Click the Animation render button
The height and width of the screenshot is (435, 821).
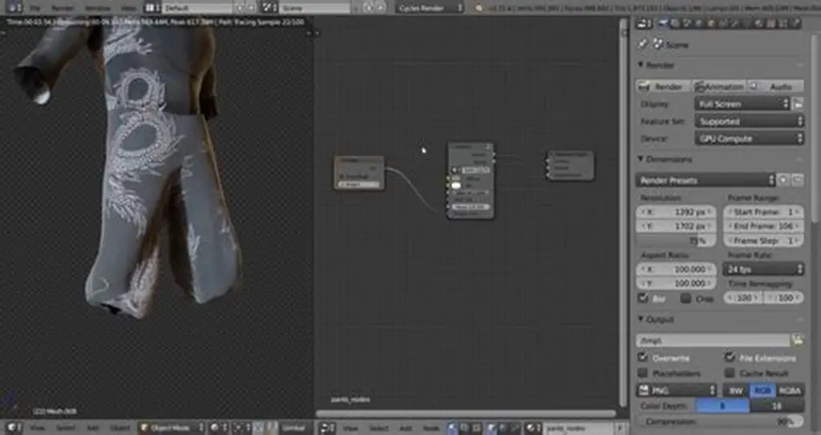719,87
